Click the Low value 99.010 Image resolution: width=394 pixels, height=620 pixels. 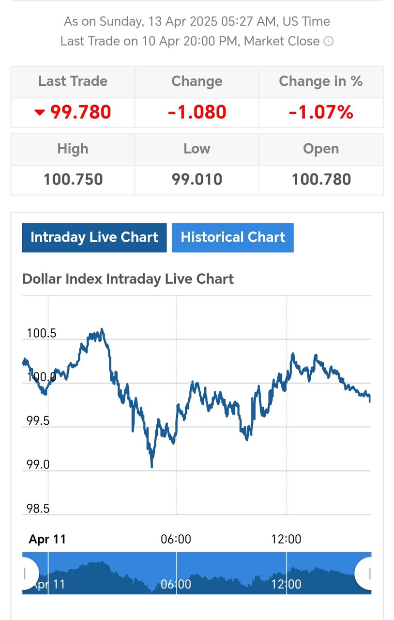click(x=197, y=180)
